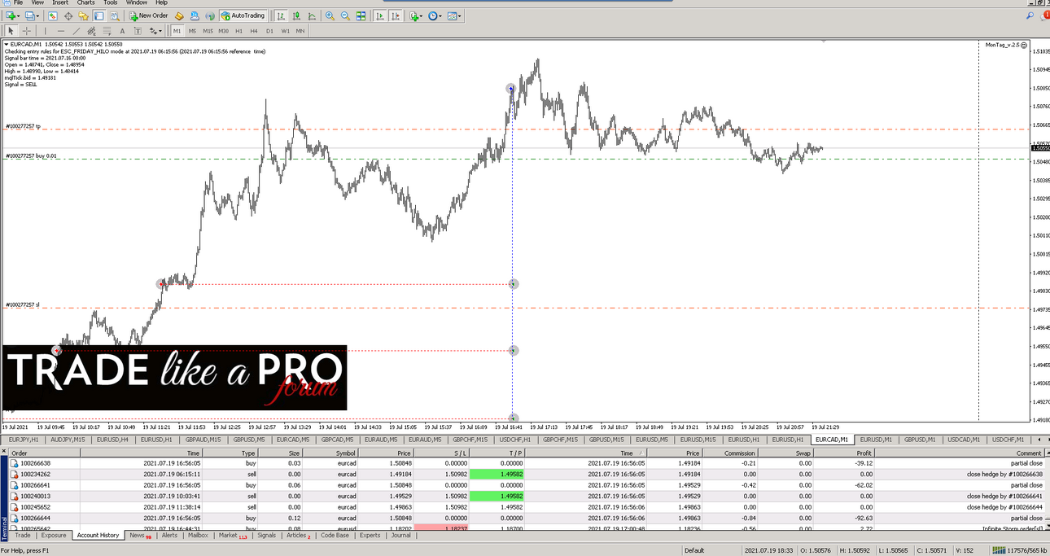Toggle the Terminal window icon

coord(98,15)
